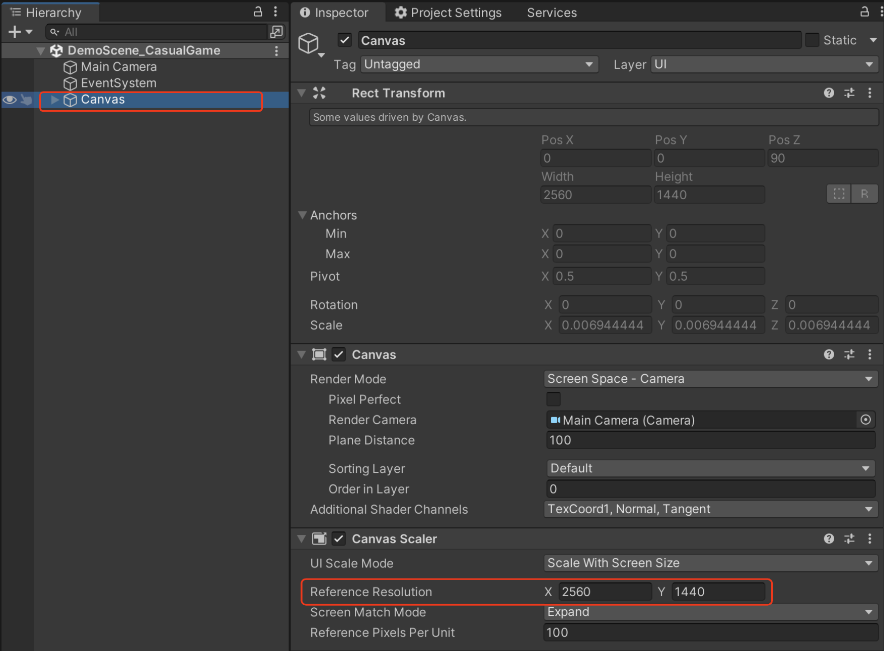Click the Hierarchy add (+) button
This screenshot has width=884, height=651.
click(x=15, y=32)
